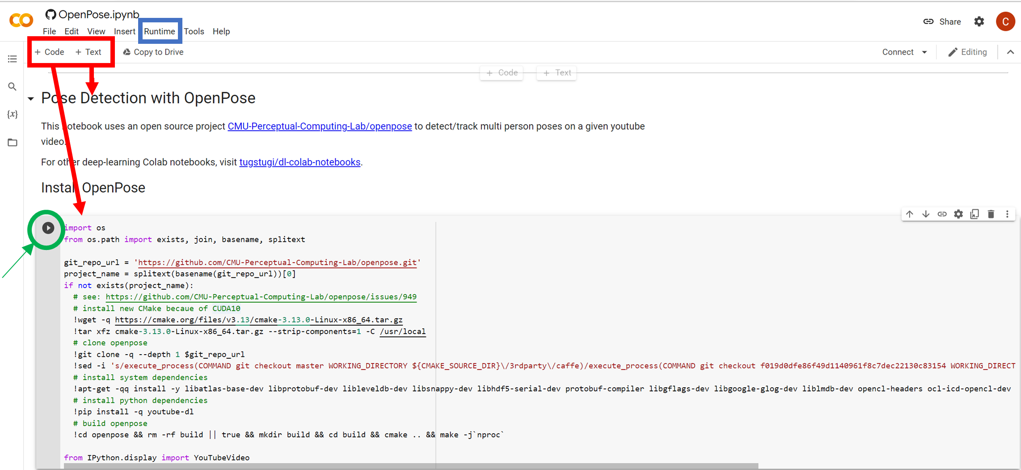Run the install OpenPose code cell
This screenshot has height=470, width=1021.
coord(48,228)
